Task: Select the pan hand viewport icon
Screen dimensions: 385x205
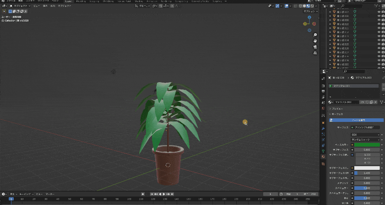Action: point(315,41)
